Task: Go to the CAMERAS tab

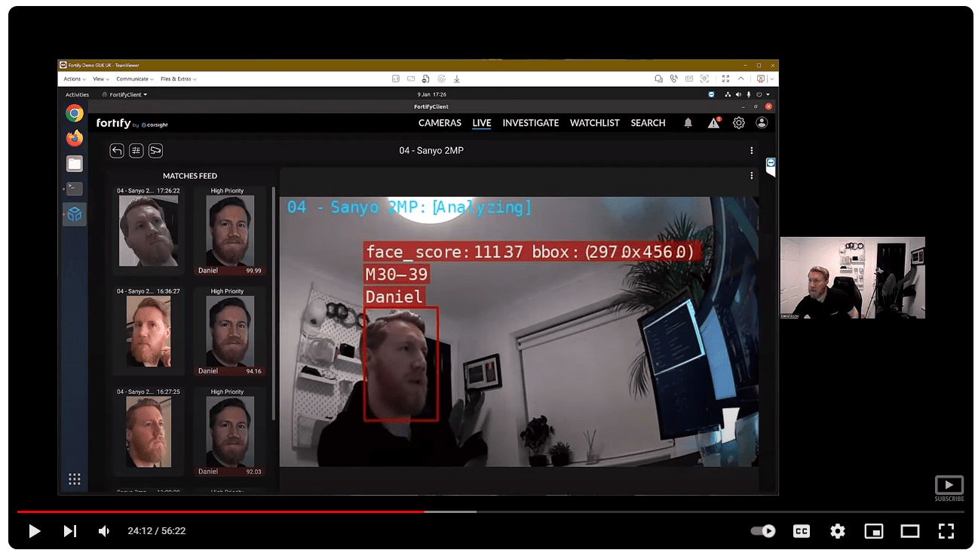Action: (440, 123)
